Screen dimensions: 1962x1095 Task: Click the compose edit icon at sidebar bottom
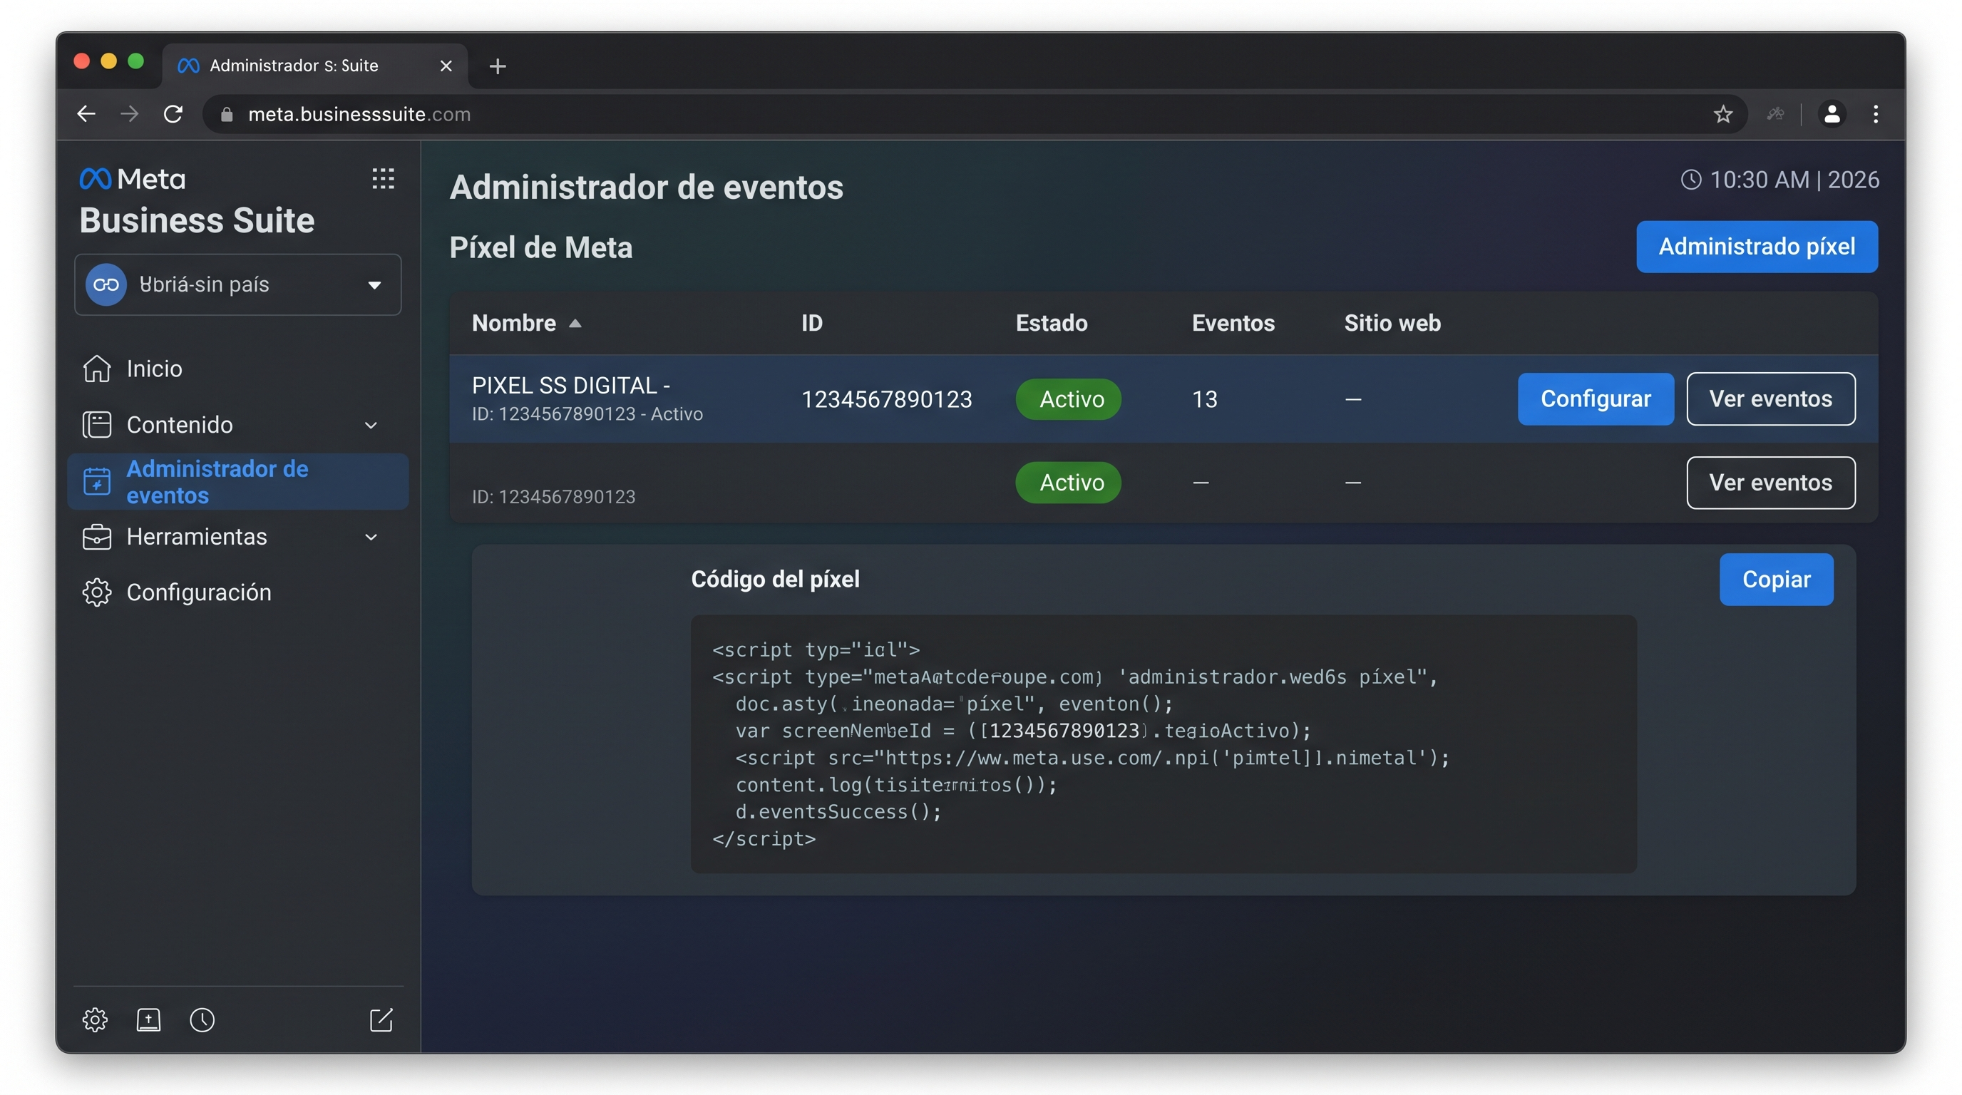coord(381,1019)
